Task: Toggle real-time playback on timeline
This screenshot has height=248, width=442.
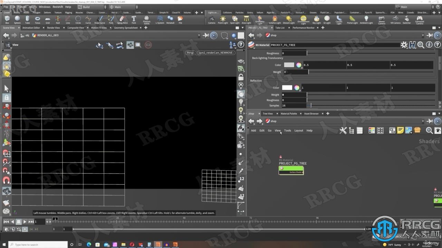Action: pos(25,229)
